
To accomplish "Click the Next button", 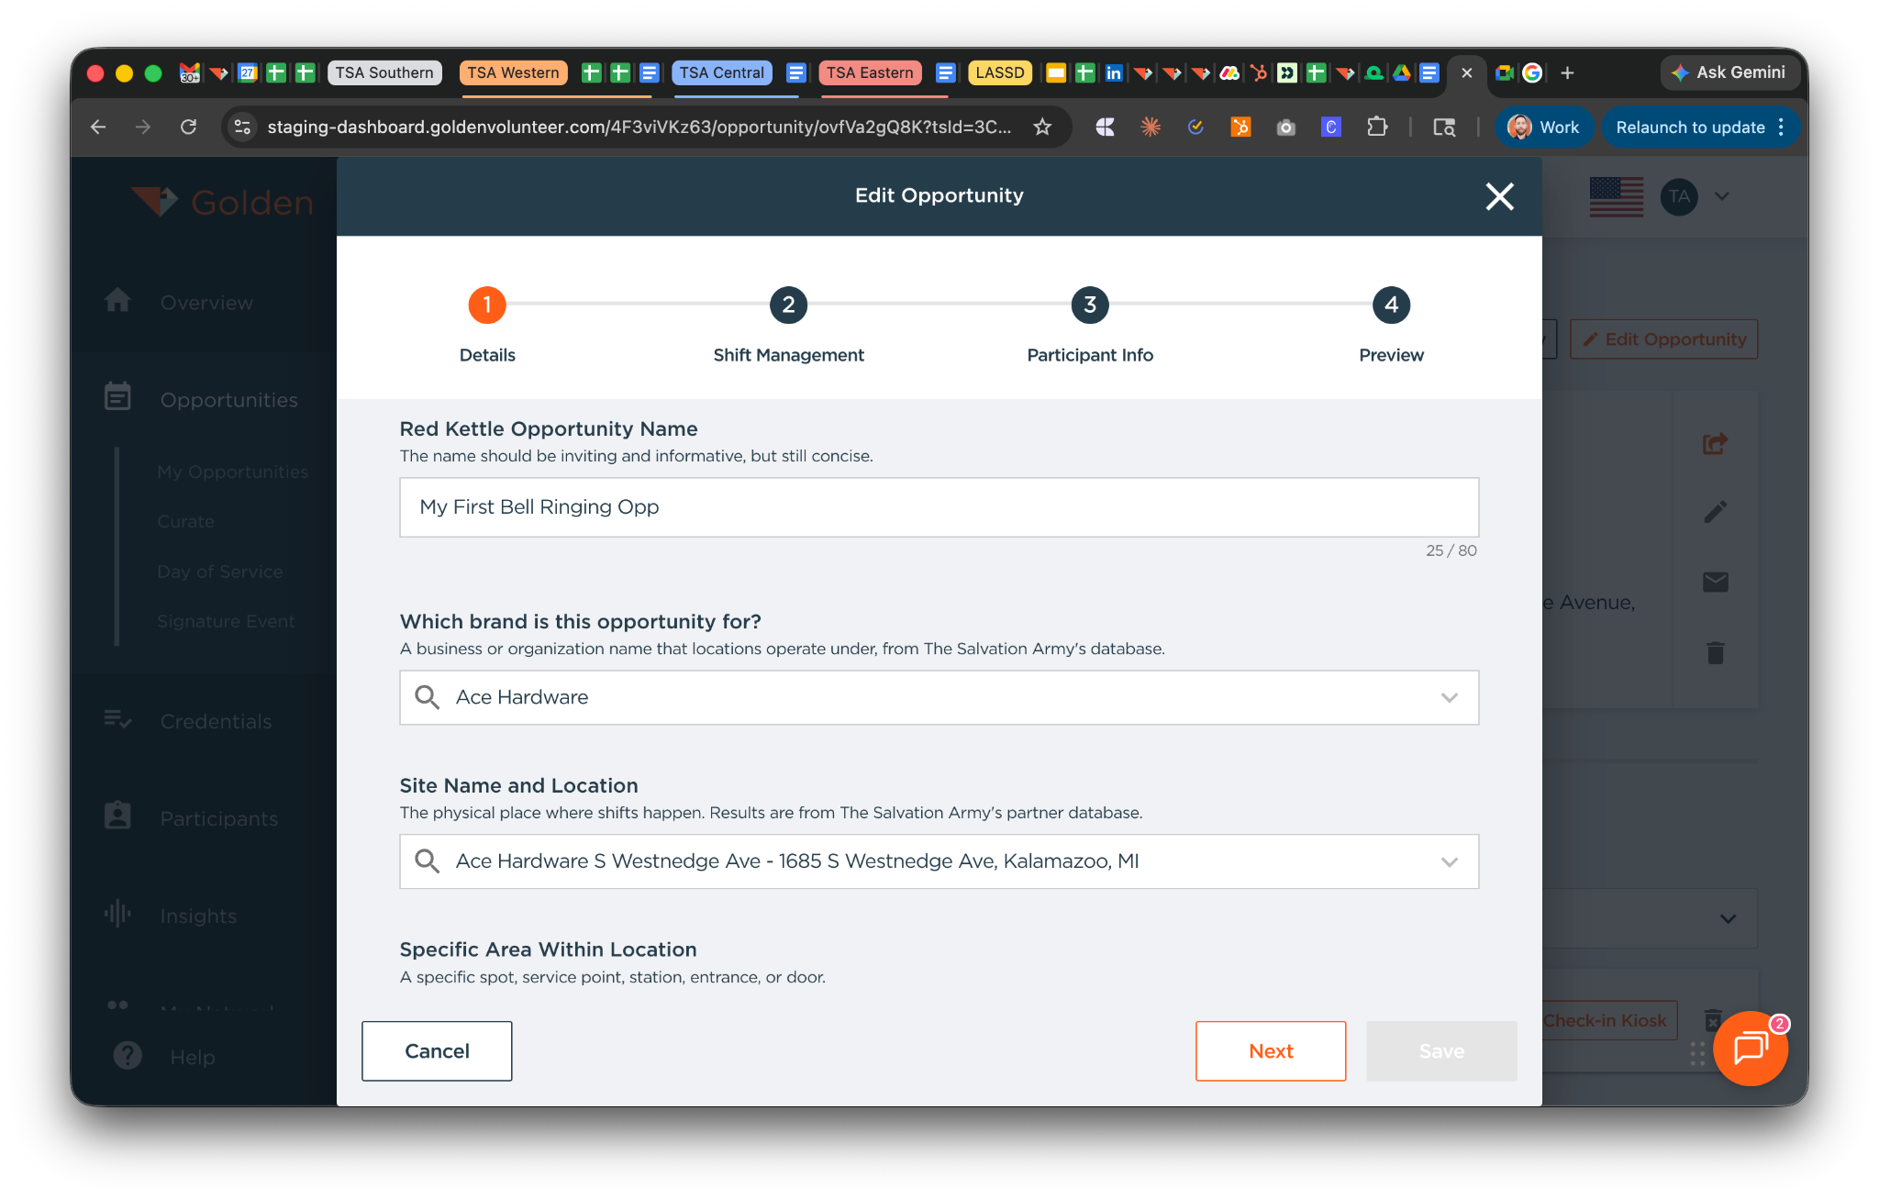I will pos(1270,1051).
